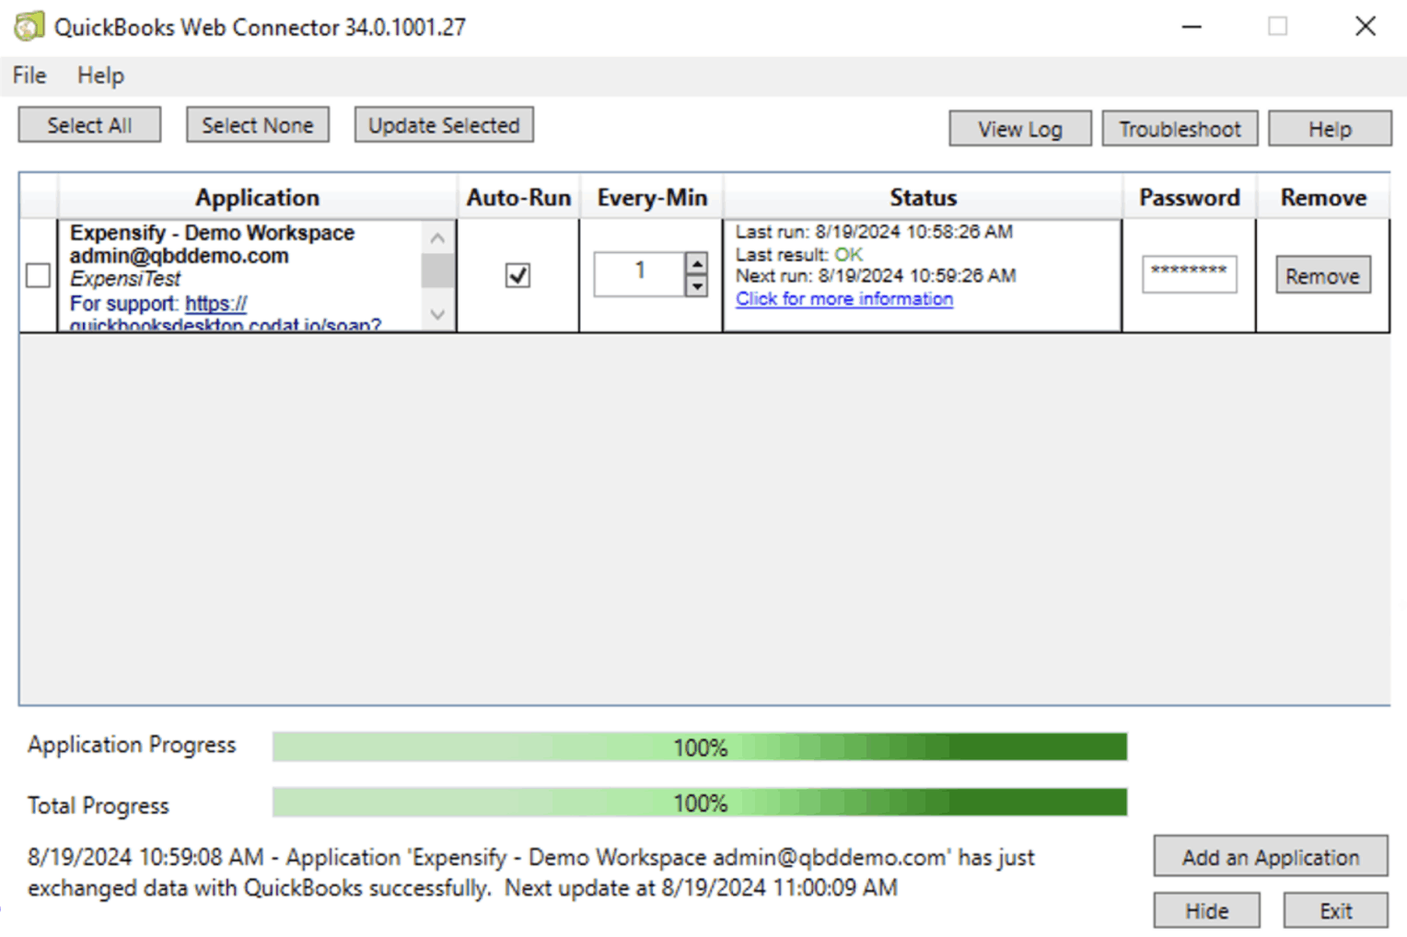Click 'Expensify - Demo Workspace' application name
Viewport: 1407px width, 937px height.
pyautogui.click(x=212, y=233)
